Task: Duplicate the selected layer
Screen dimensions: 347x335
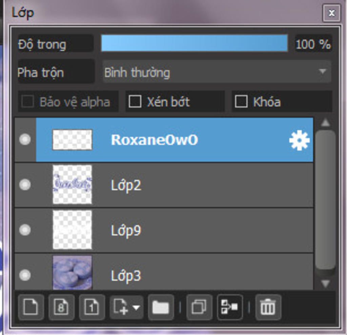Action: (199, 307)
